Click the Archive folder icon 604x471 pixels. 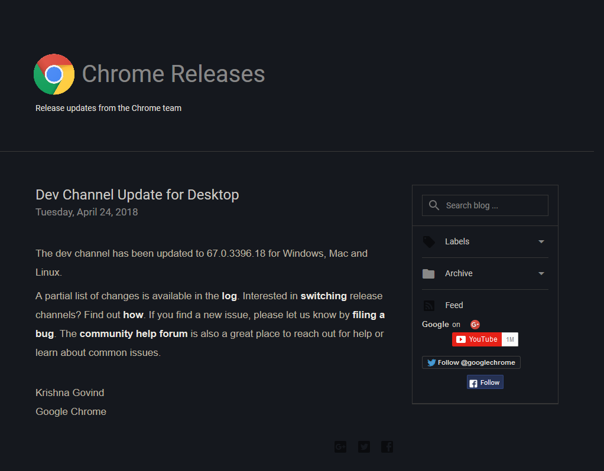click(x=428, y=273)
